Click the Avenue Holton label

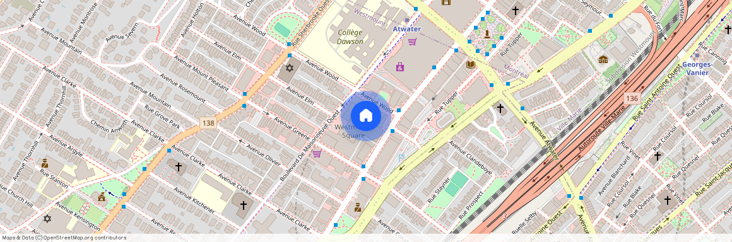(192, 20)
